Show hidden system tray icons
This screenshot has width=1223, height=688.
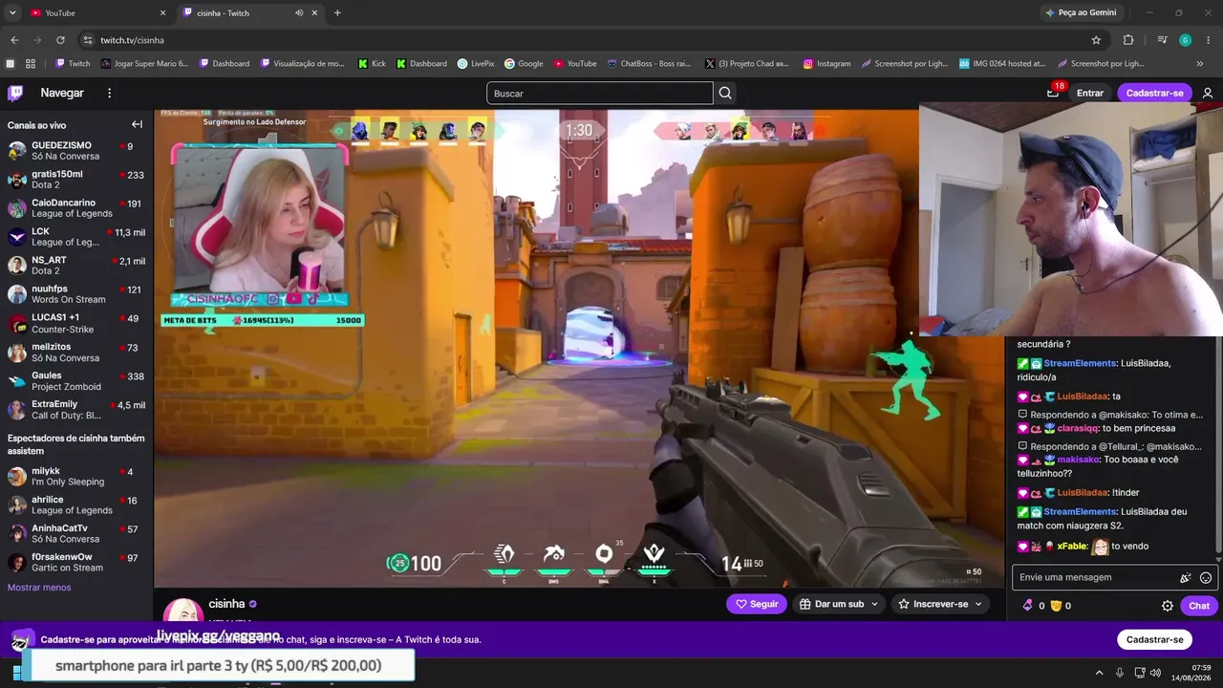[1099, 673]
